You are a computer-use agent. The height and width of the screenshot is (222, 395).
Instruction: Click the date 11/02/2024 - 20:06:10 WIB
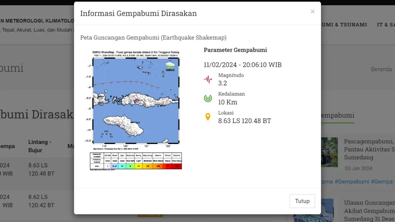[243, 65]
